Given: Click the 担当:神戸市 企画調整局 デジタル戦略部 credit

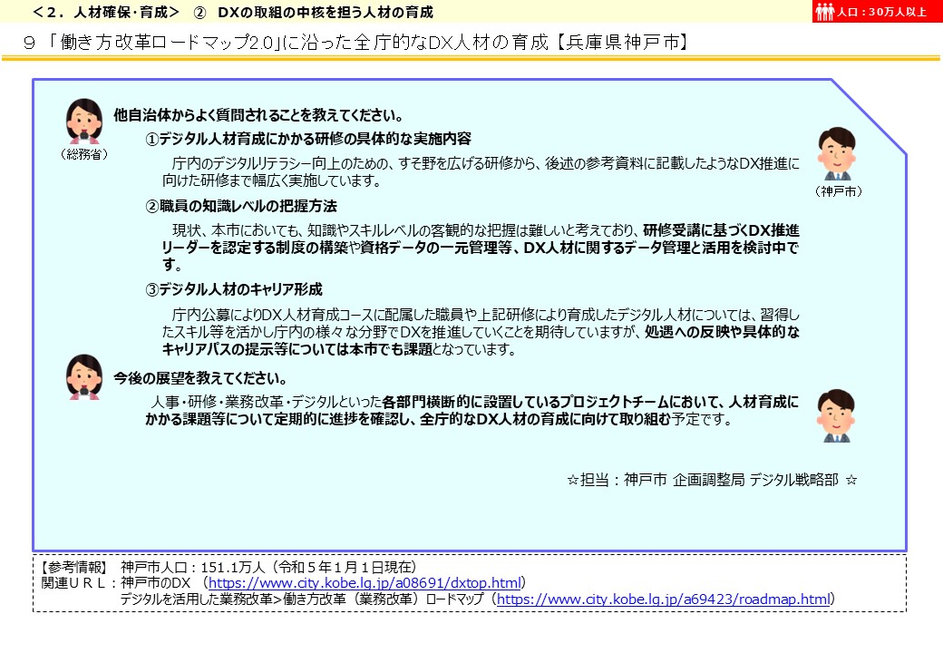Looking at the screenshot, I should tap(712, 480).
